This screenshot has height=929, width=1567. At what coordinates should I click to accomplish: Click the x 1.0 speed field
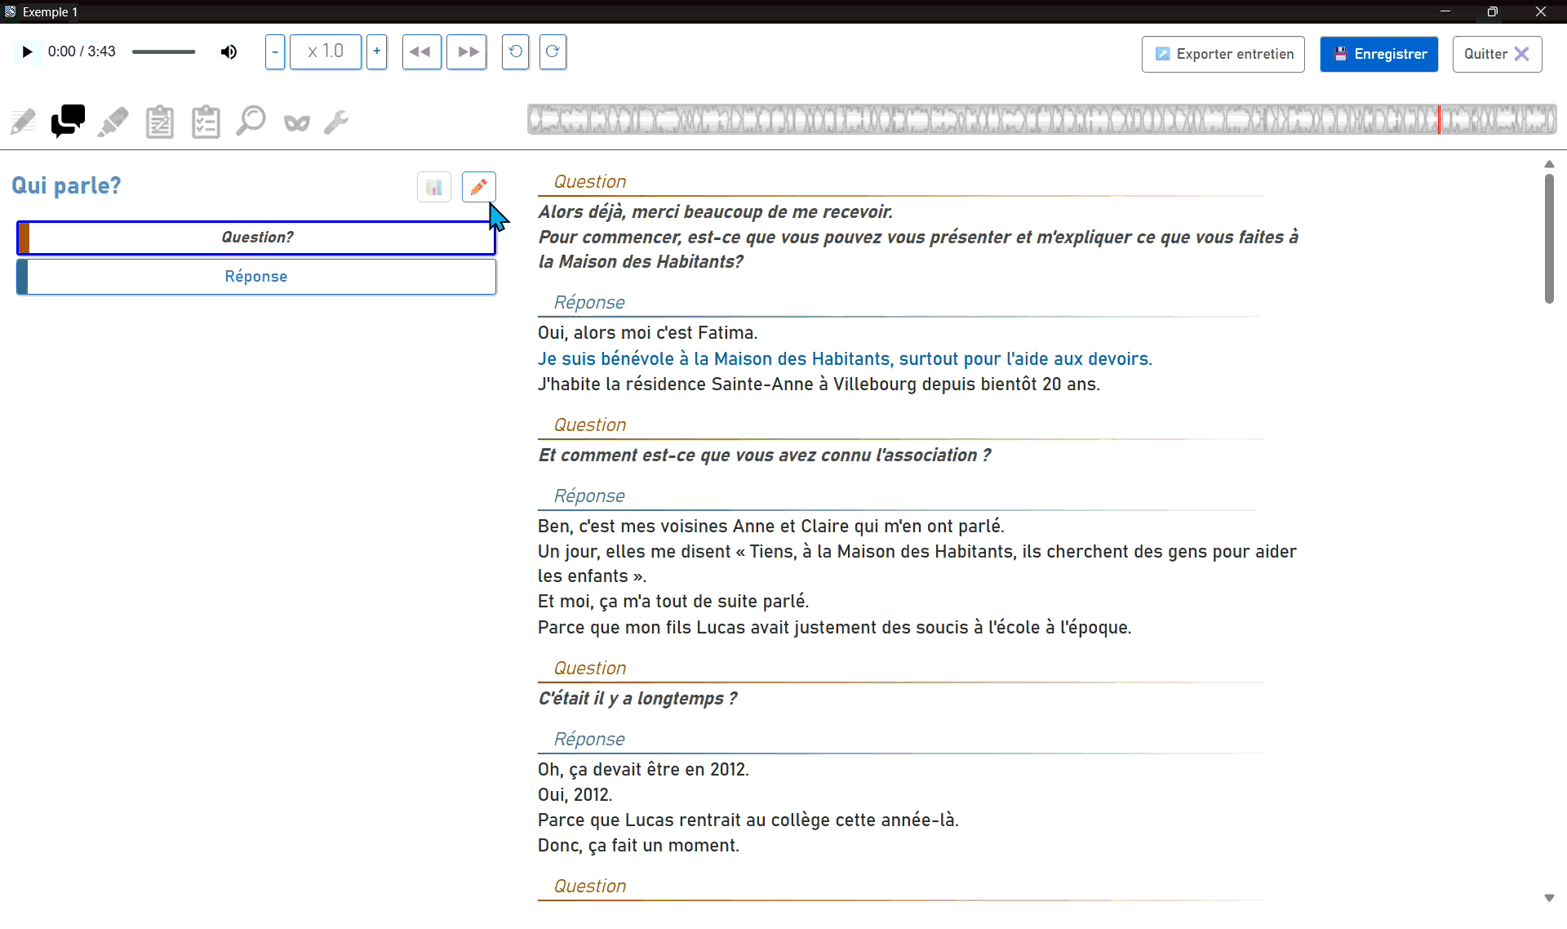click(x=326, y=52)
